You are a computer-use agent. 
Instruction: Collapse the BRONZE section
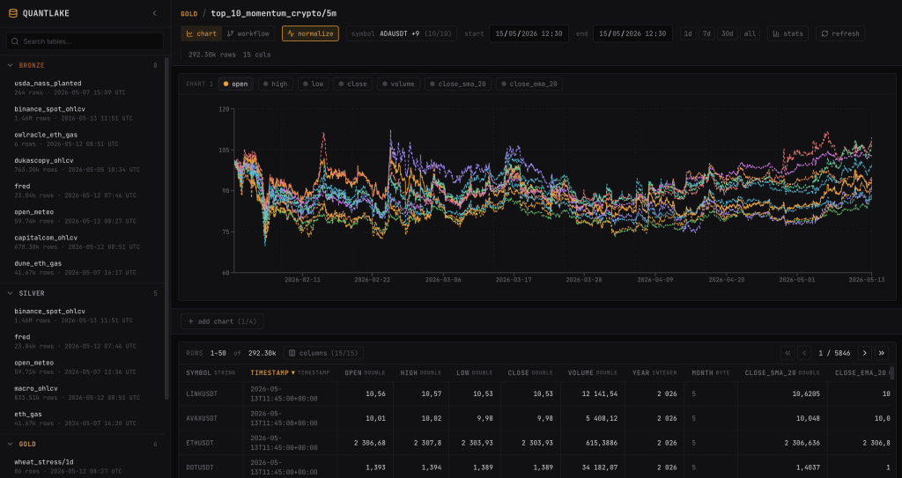11,65
